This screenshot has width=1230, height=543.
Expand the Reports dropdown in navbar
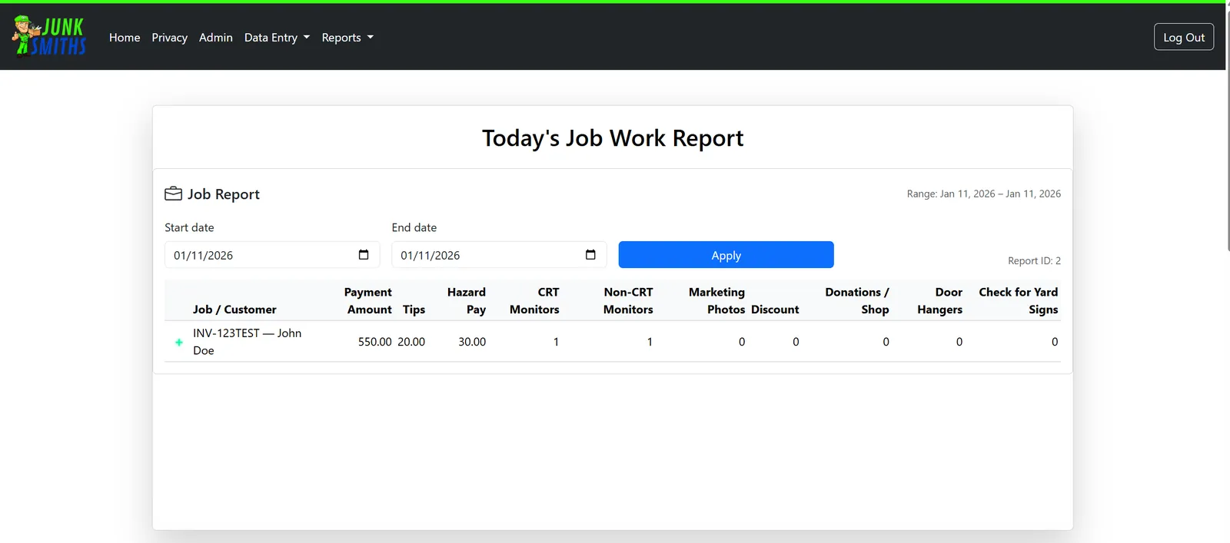point(347,38)
